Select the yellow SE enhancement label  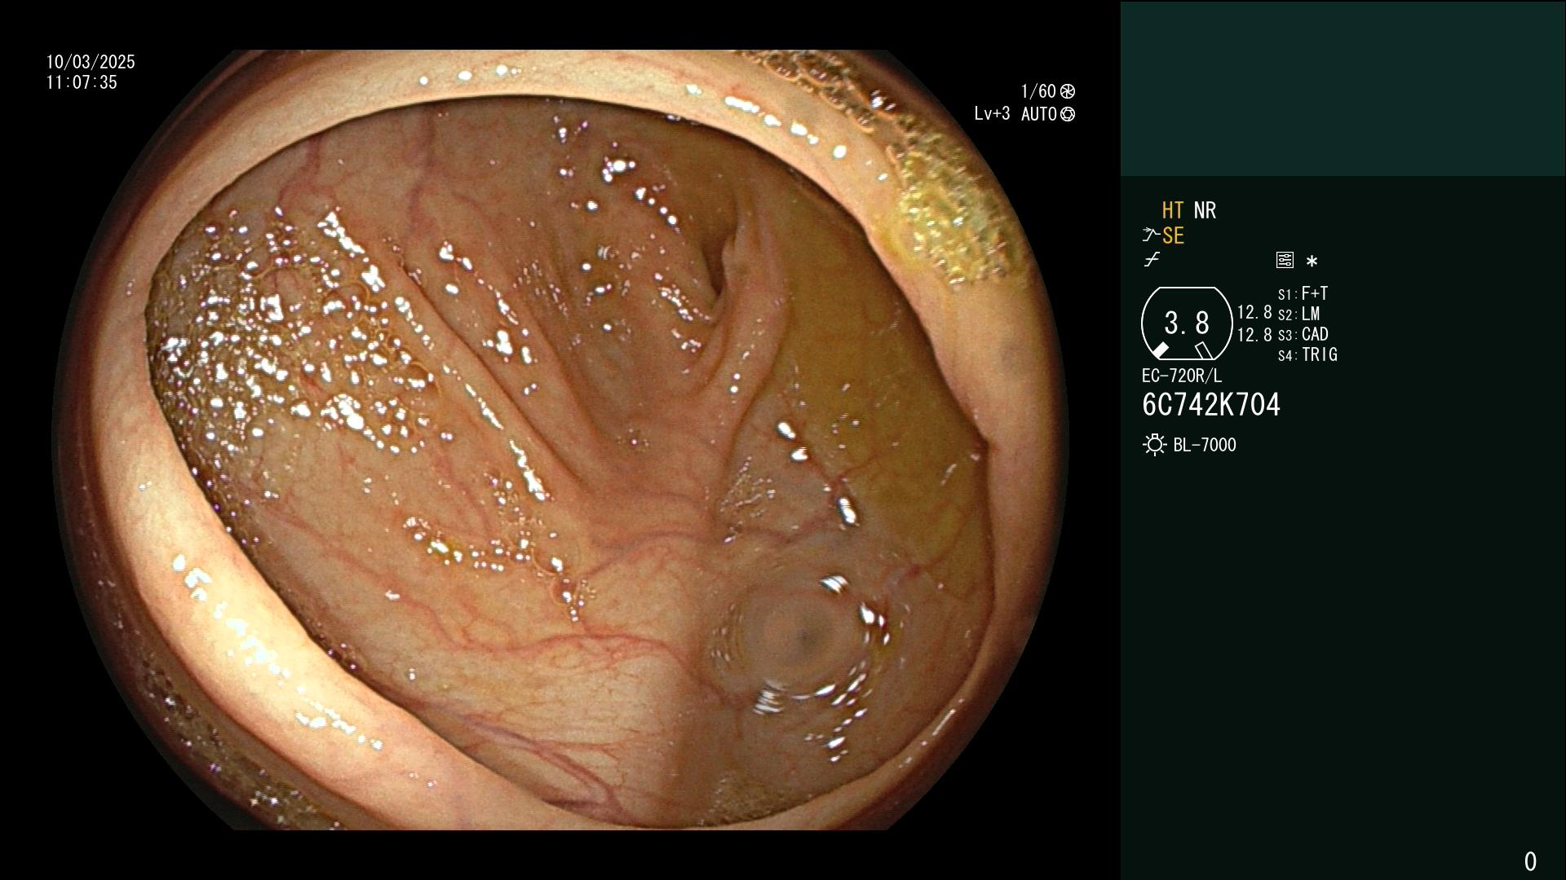1173,235
